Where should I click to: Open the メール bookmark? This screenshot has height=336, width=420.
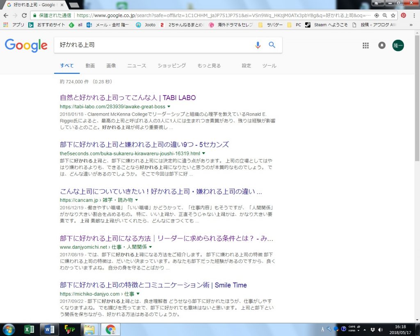108,25
